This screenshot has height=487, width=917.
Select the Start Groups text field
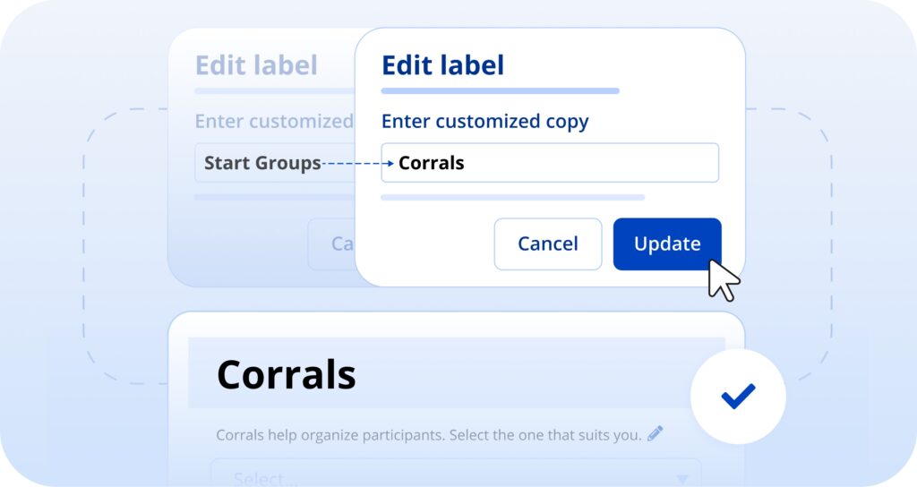261,163
